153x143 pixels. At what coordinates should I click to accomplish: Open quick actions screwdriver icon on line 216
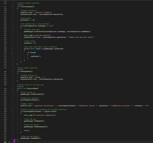pos(9,142)
